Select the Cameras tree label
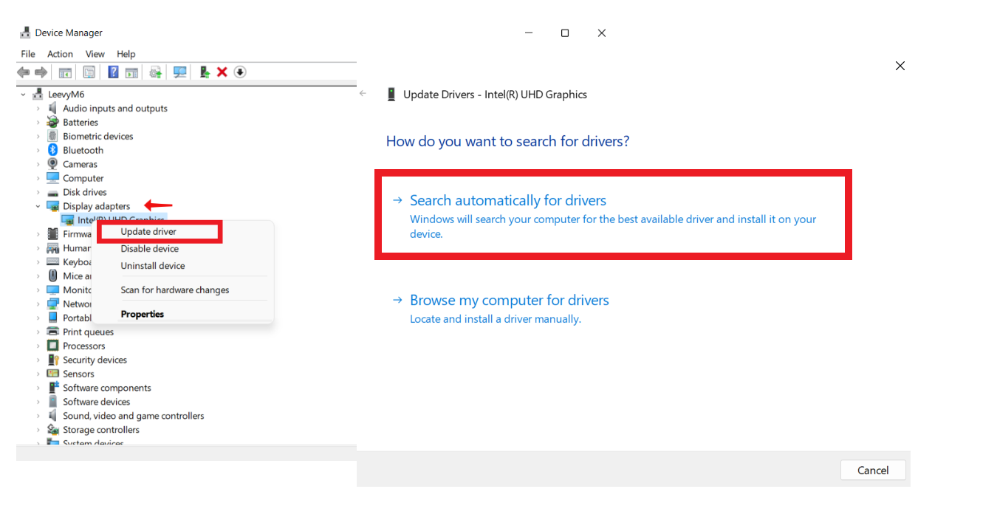Image resolution: width=997 pixels, height=520 pixels. (80, 164)
